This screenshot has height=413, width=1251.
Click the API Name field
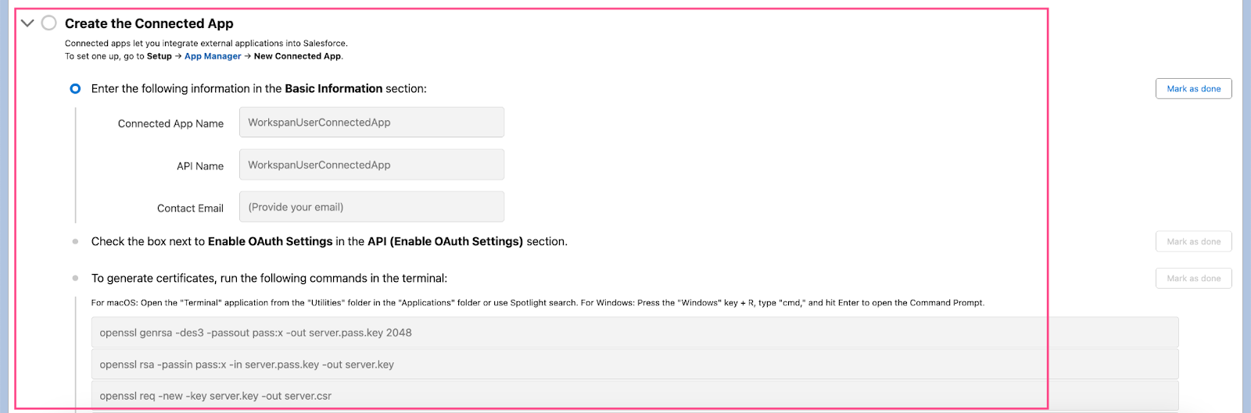coord(371,165)
